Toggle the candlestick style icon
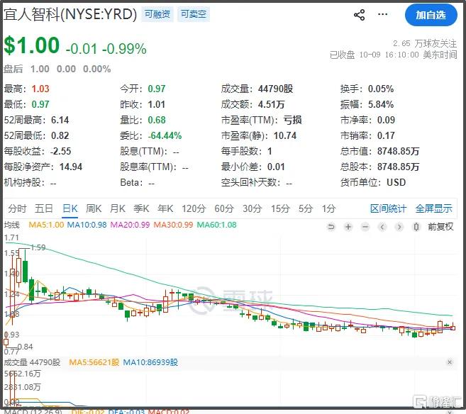Screen dimensions: 466x414 click(x=416, y=227)
